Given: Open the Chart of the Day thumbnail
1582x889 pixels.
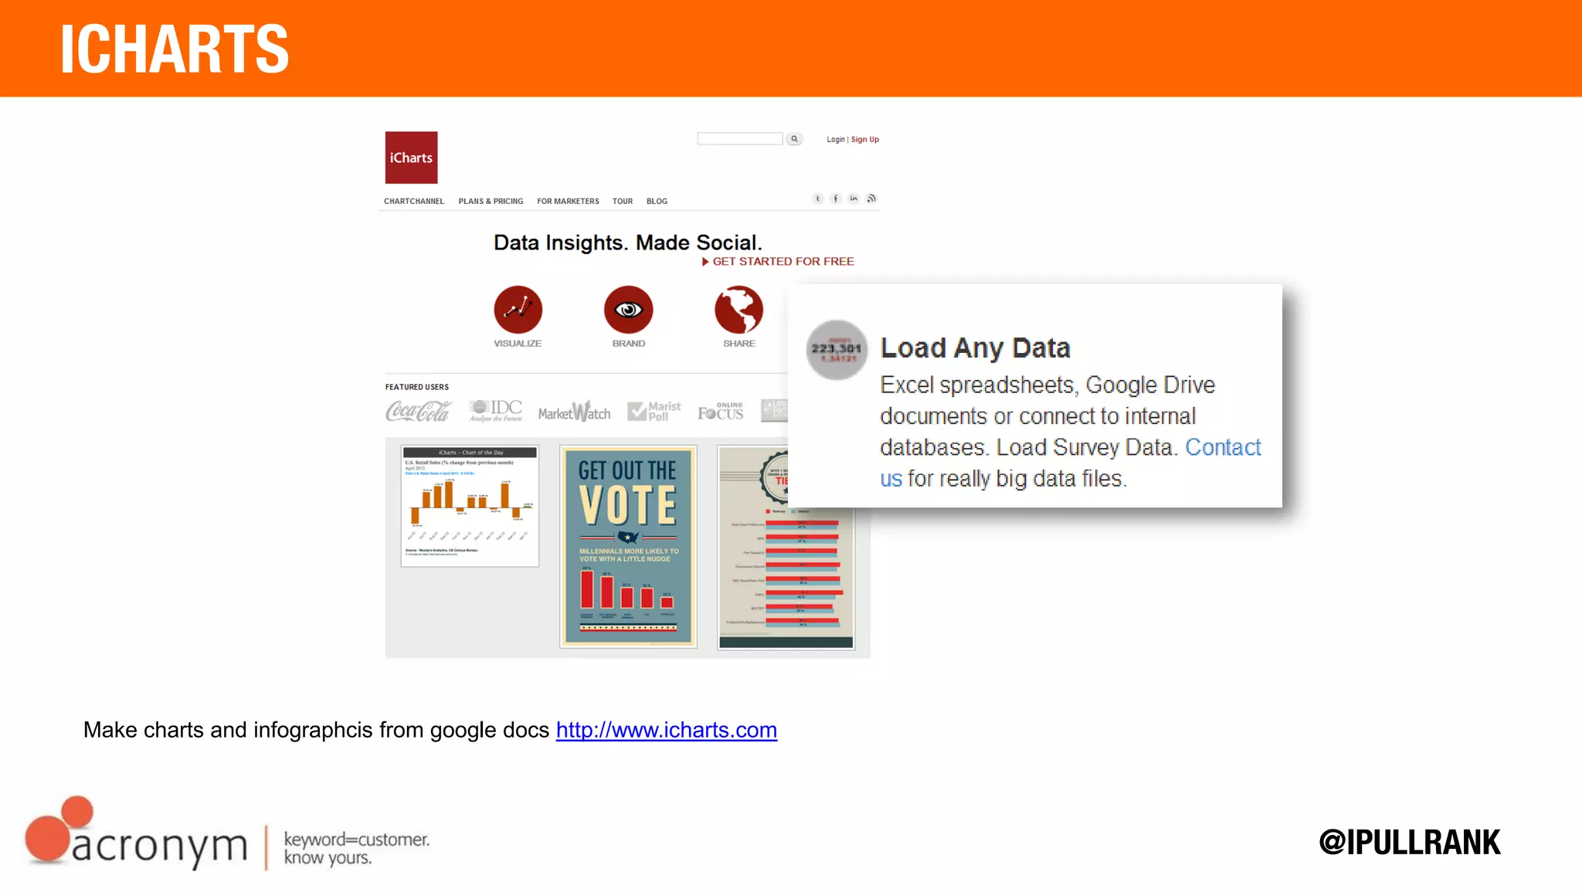Looking at the screenshot, I should pos(470,506).
